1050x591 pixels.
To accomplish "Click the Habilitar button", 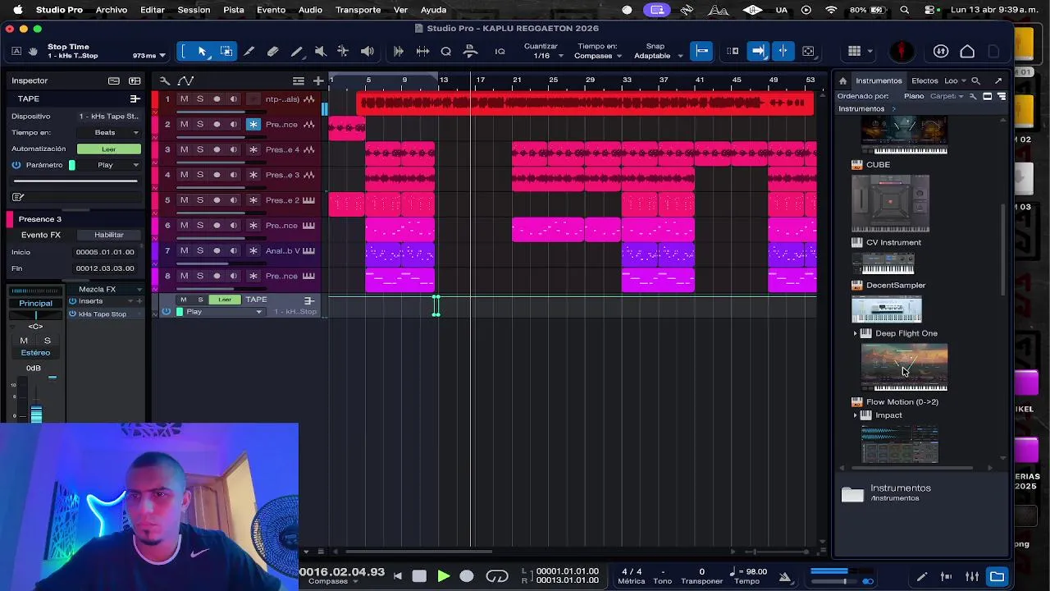I will 109,235.
